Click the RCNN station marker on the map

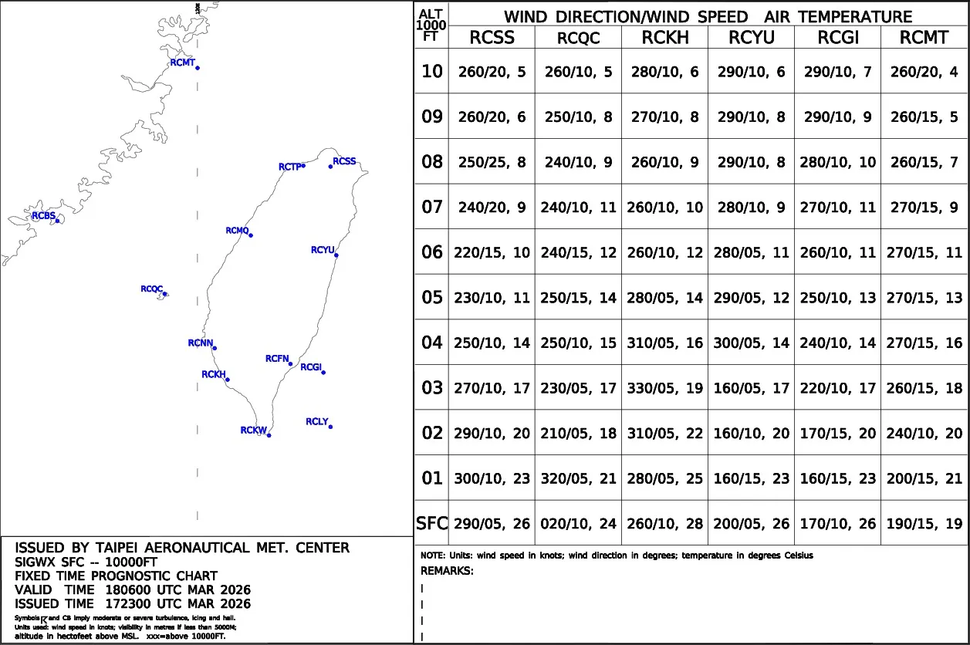215,348
